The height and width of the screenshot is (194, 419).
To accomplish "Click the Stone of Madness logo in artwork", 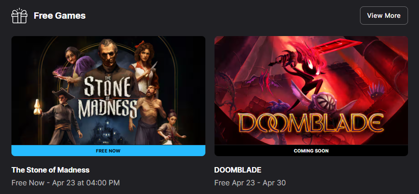I will tap(108, 99).
